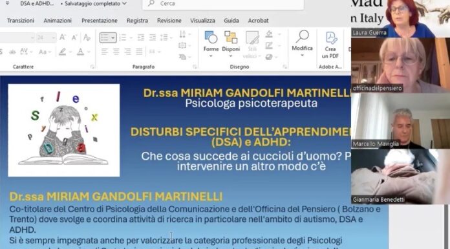
Task: Click the yellow Dr.ssa heading above biography
Action: pyautogui.click(x=116, y=197)
